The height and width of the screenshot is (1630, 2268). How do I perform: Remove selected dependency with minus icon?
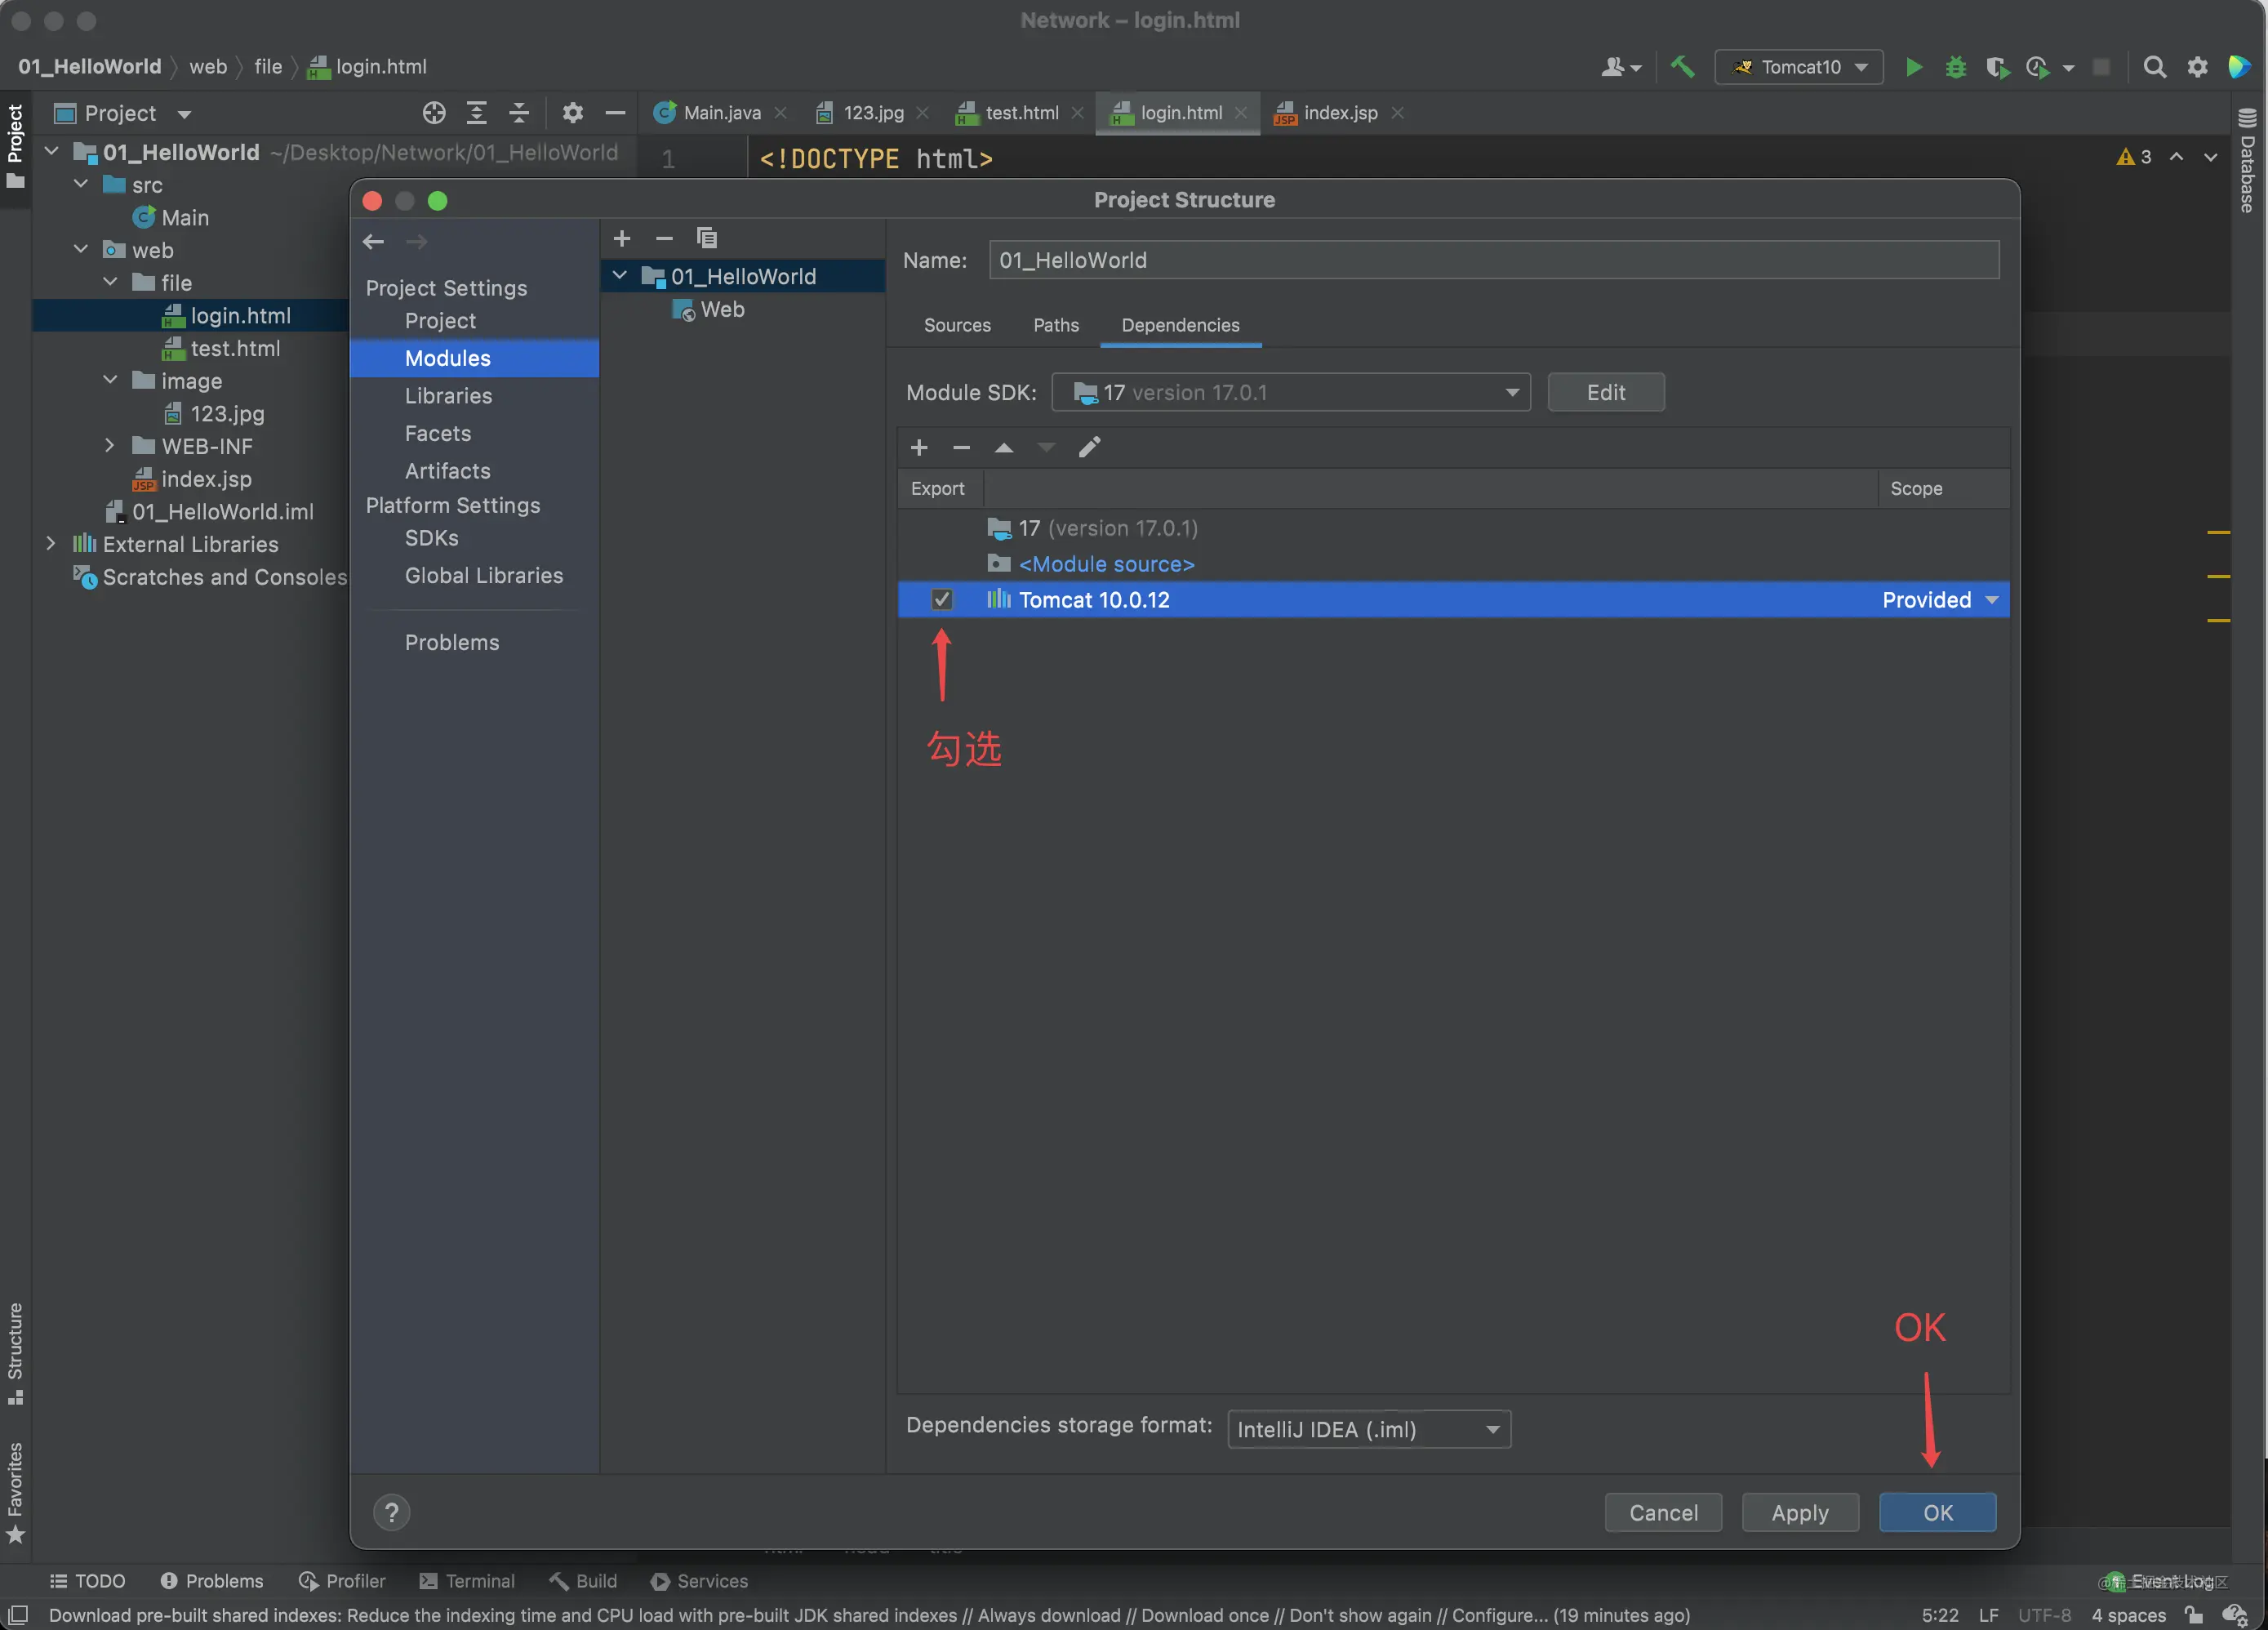(x=961, y=447)
